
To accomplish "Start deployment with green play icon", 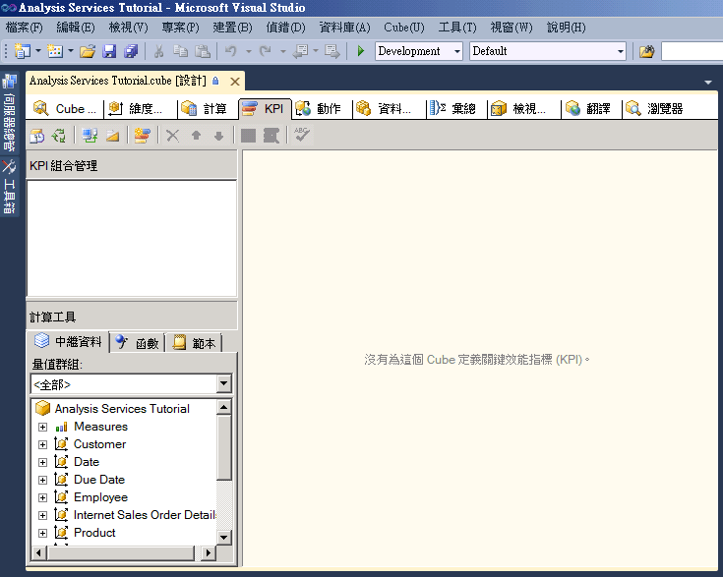I will [361, 51].
